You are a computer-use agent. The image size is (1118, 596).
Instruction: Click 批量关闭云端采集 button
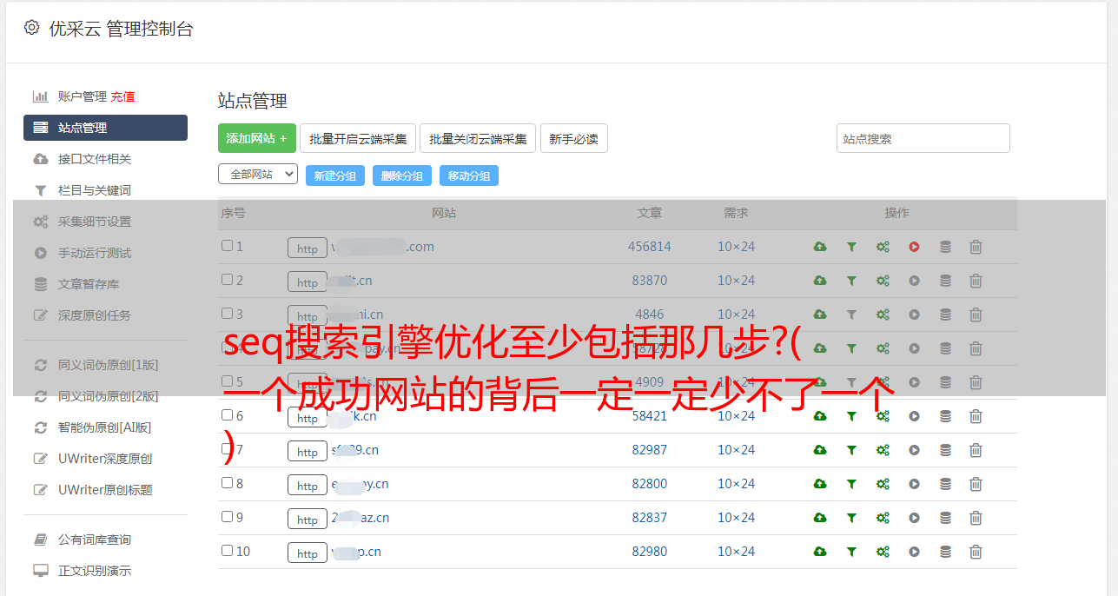pyautogui.click(x=479, y=138)
